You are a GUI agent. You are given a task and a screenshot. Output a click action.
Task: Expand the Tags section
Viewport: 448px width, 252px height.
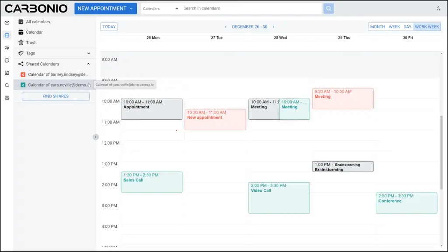click(88, 53)
